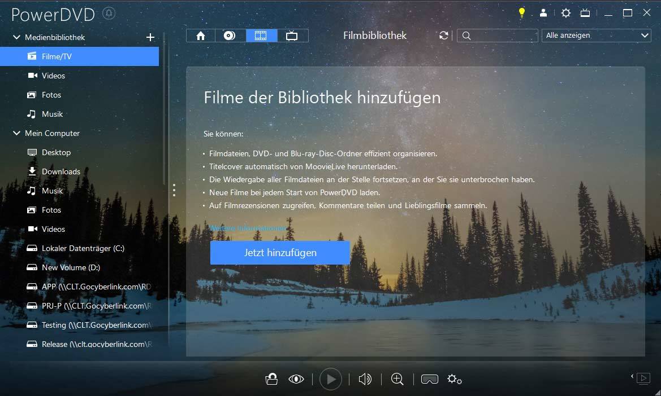Open the TV tab icon

click(x=292, y=36)
